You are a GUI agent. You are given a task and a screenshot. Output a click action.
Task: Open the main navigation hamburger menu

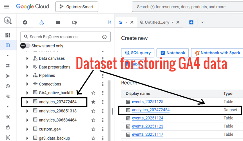(x=6, y=7)
